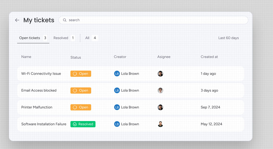Click the assignee avatar for Email Access blocked
The width and height of the screenshot is (273, 149).
point(160,90)
